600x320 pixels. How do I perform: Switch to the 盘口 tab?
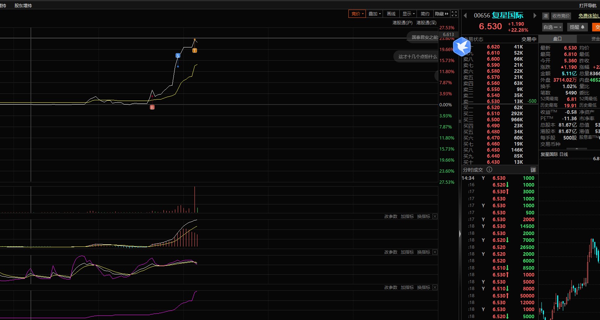[557, 39]
